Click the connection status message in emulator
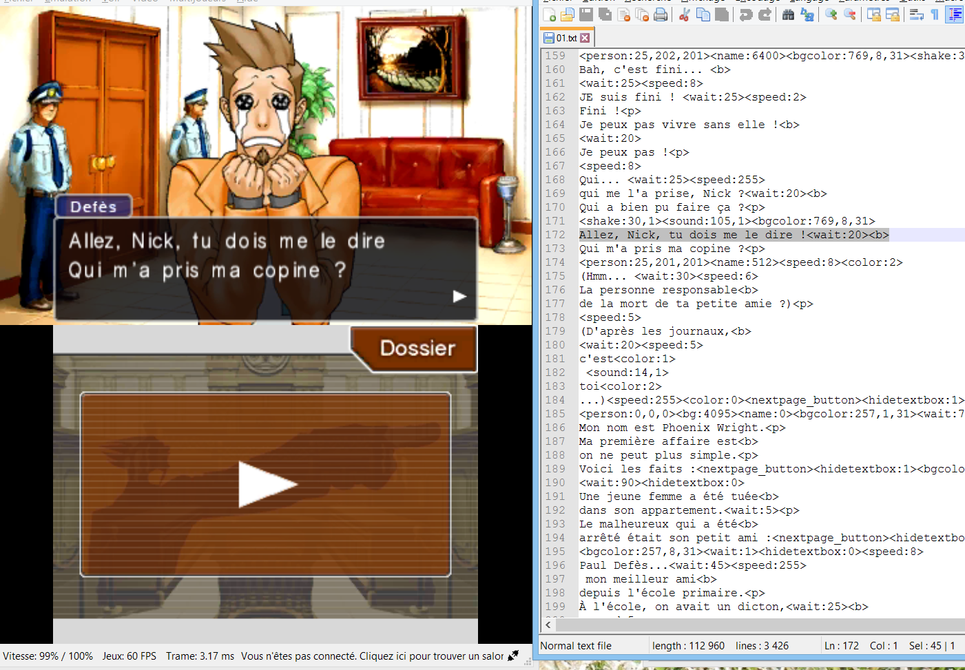 pyautogui.click(x=372, y=656)
